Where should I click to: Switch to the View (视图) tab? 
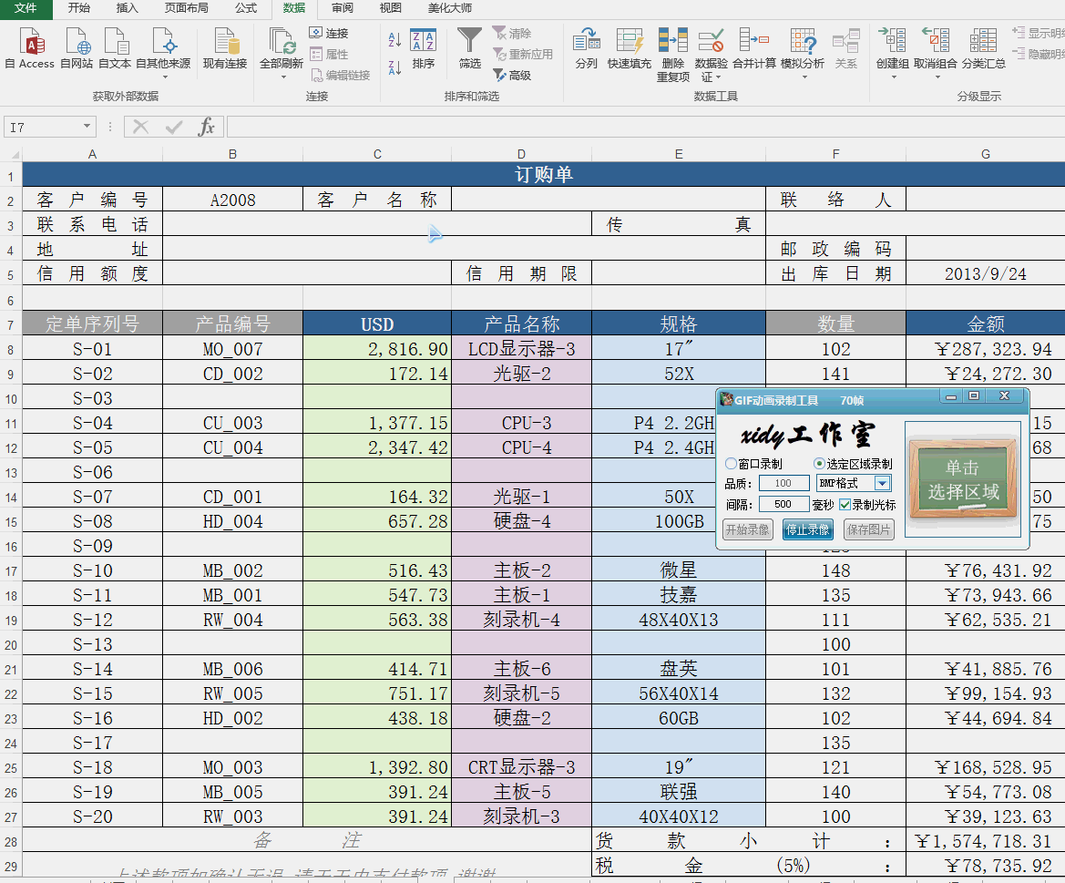pos(391,8)
